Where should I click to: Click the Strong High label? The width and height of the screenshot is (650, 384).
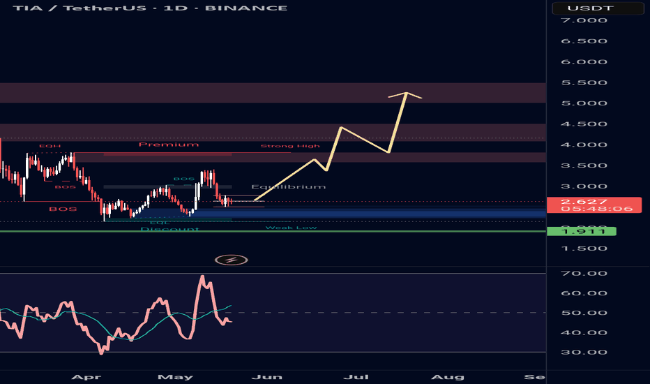click(290, 146)
